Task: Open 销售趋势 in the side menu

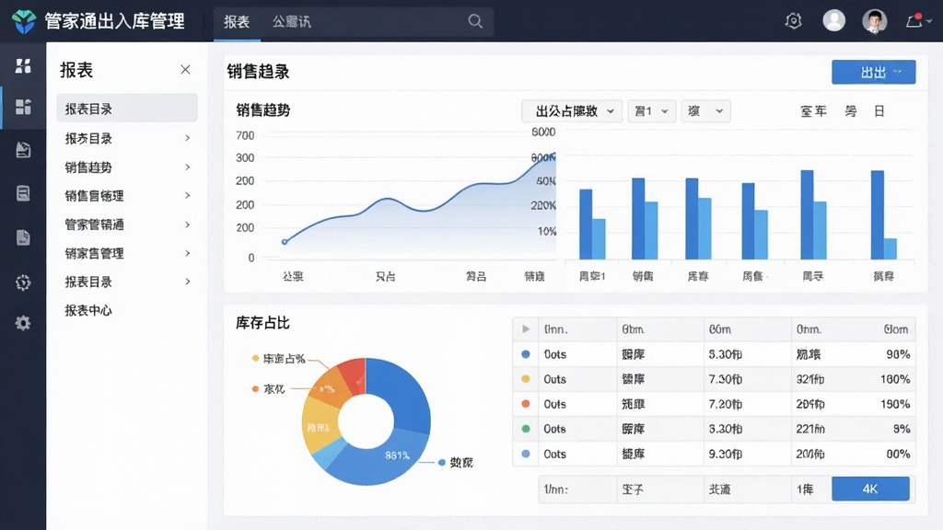Action: [88, 167]
